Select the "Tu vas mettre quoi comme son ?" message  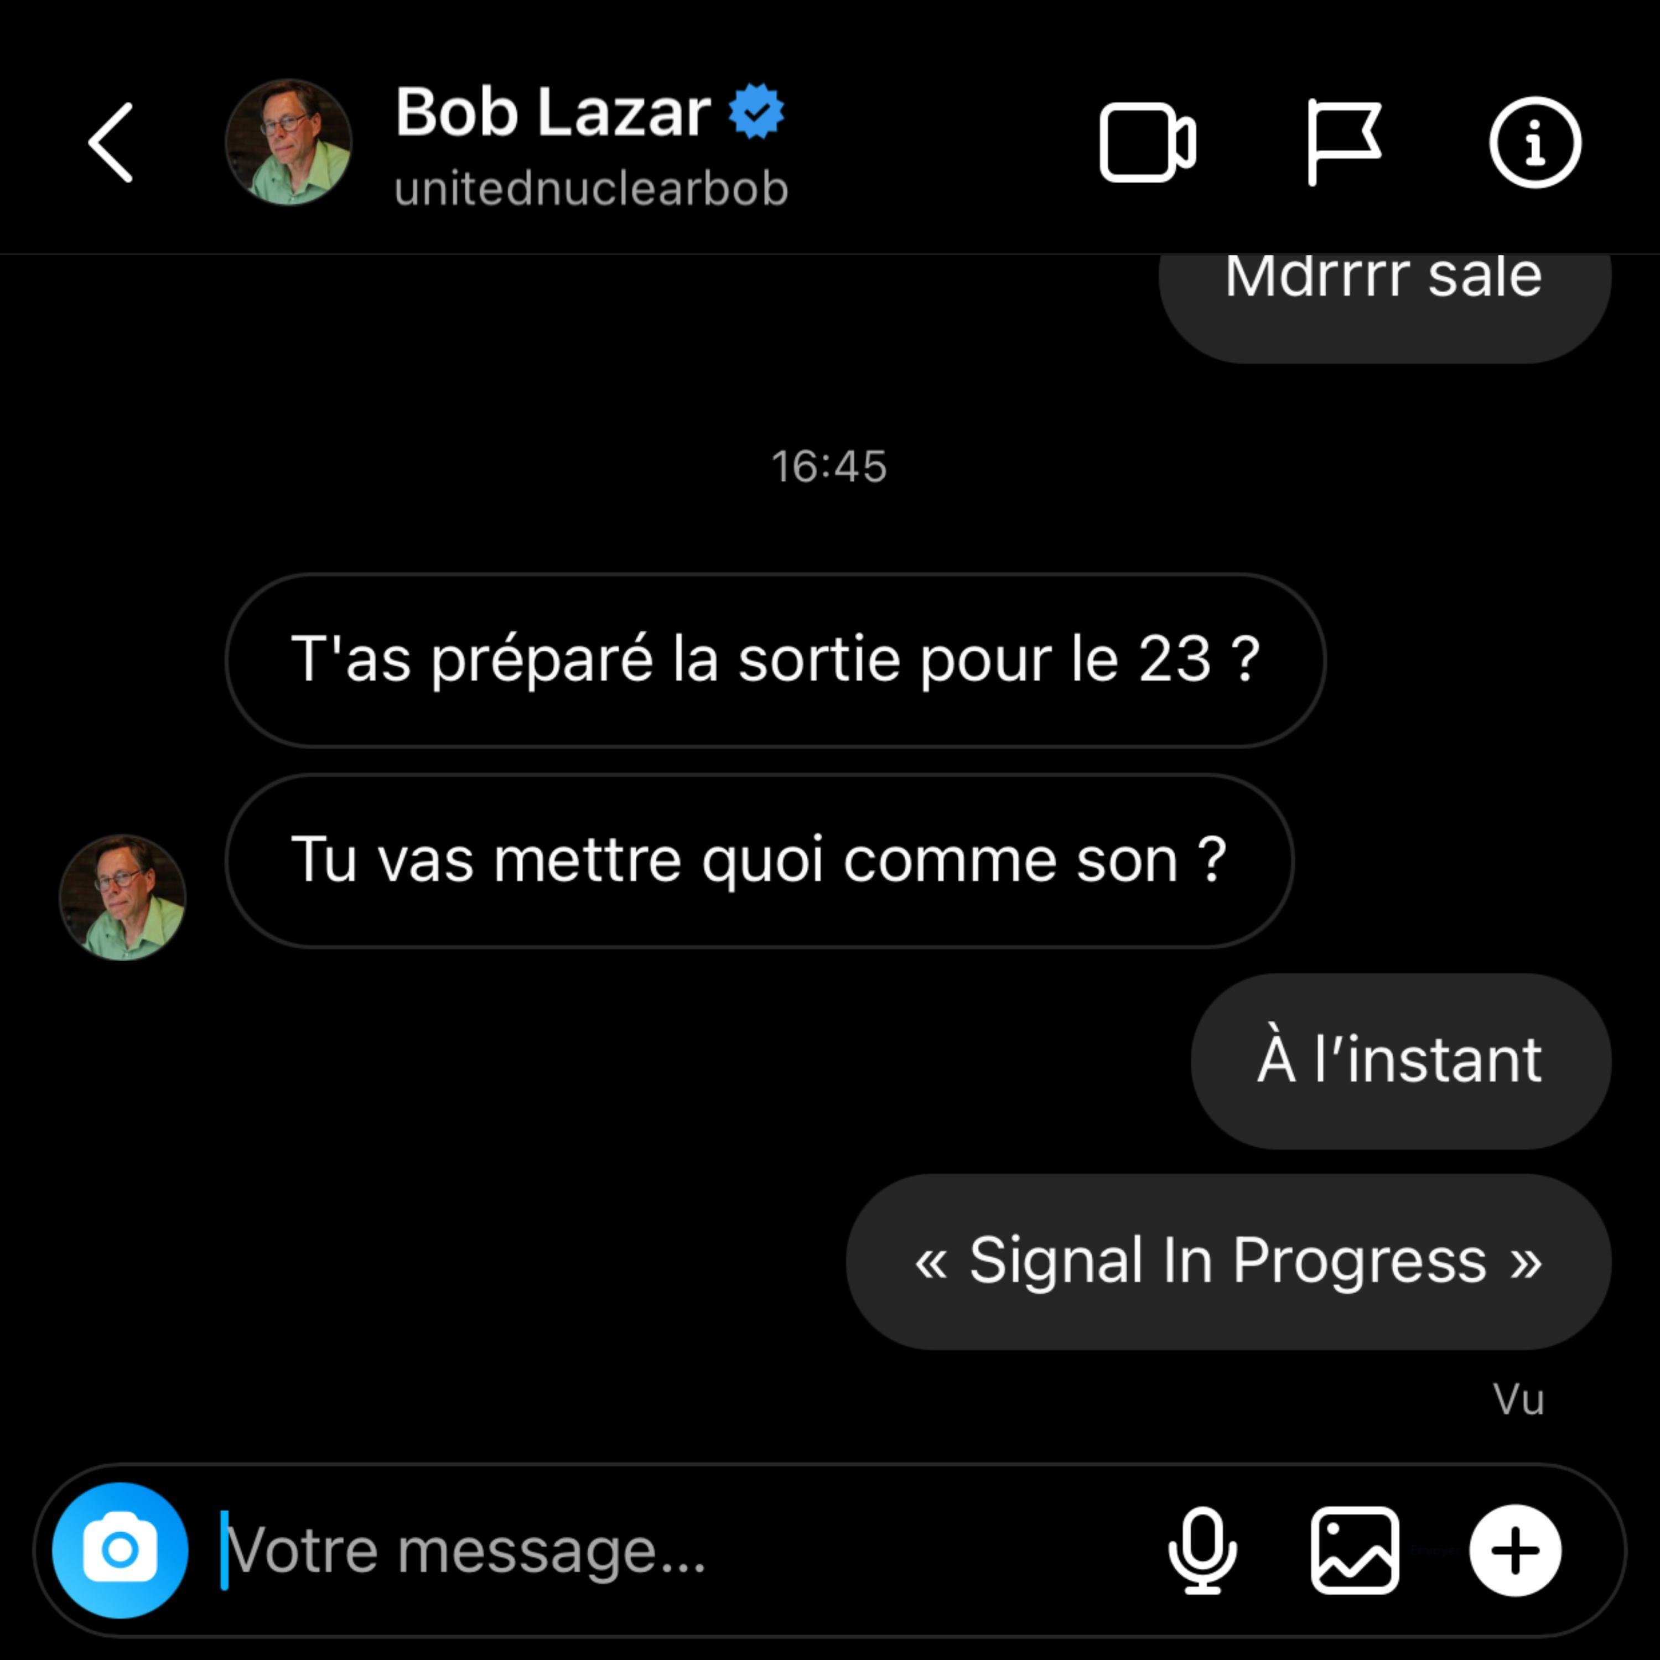tap(760, 861)
